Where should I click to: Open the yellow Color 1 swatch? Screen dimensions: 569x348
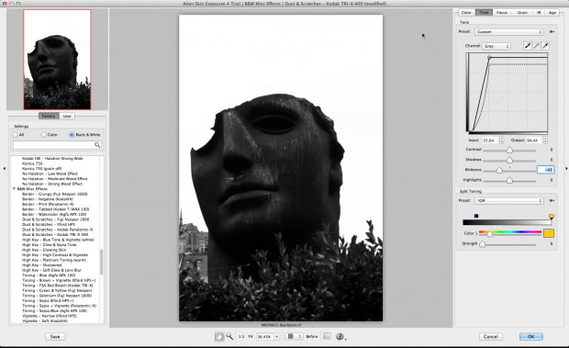(548, 233)
